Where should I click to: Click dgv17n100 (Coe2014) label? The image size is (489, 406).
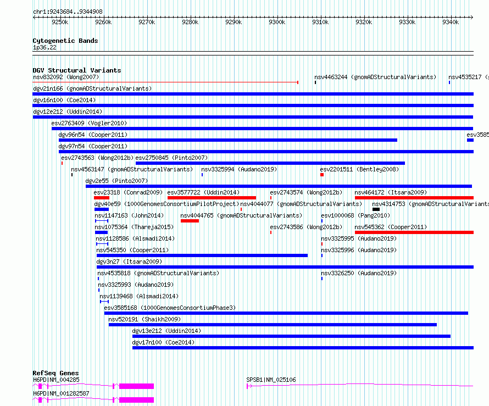tap(163, 342)
